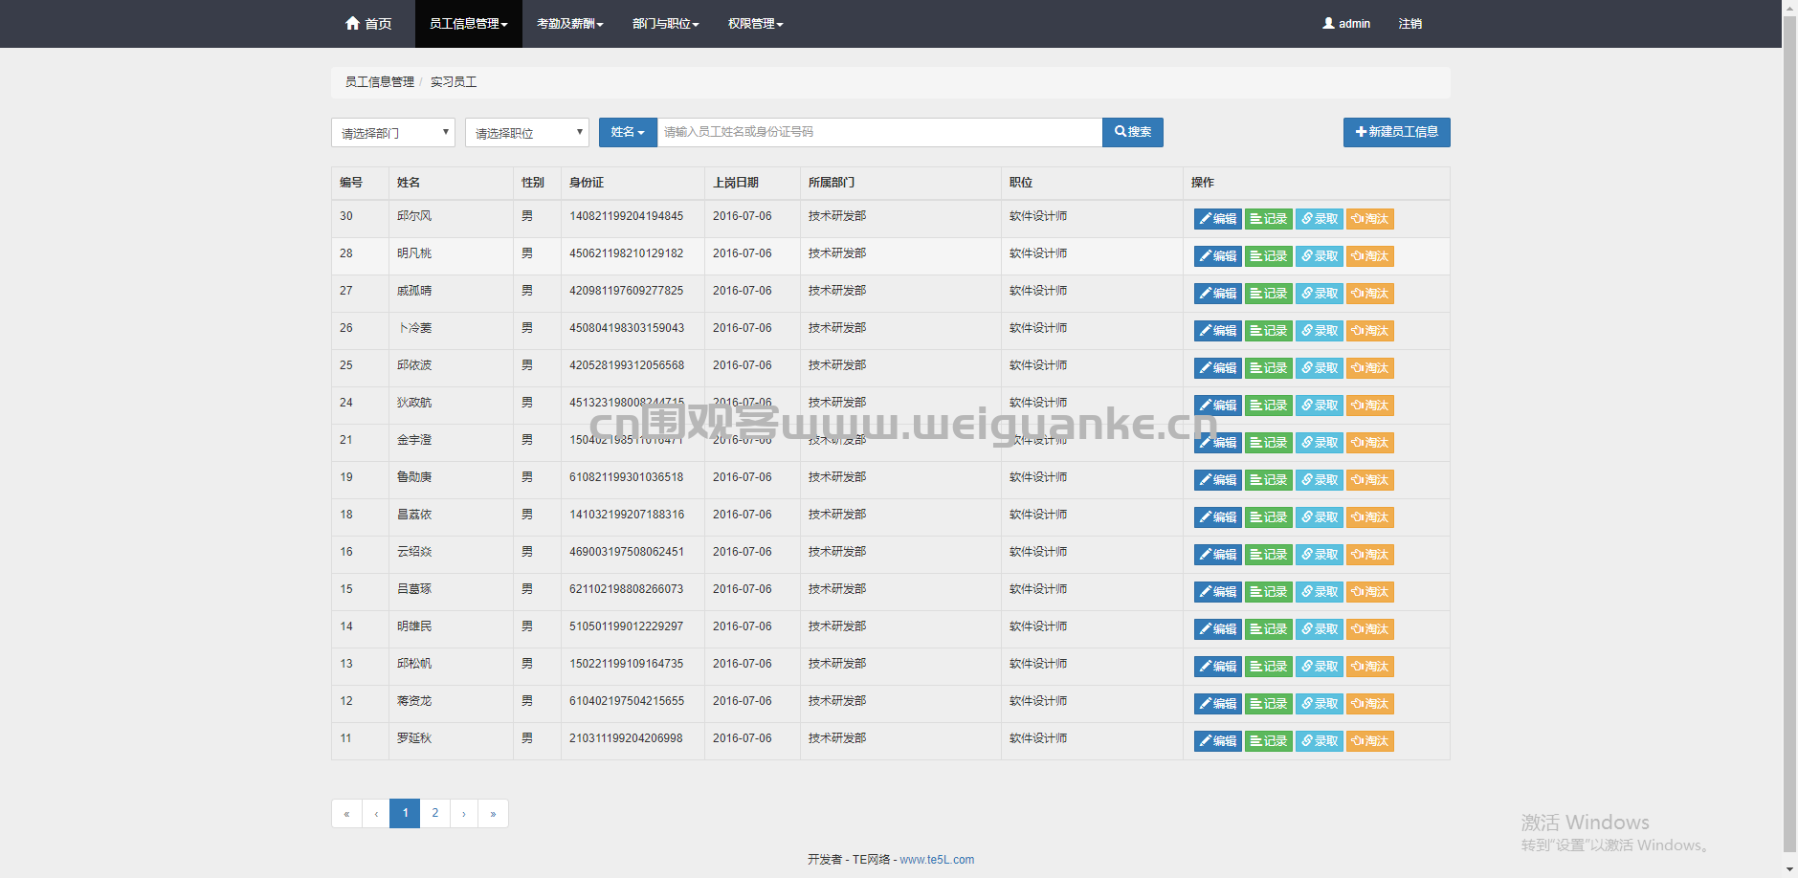View 记录 for employee 邱尔风

coord(1269,219)
